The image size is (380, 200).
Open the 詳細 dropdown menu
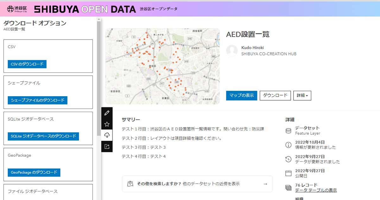pyautogui.click(x=302, y=95)
